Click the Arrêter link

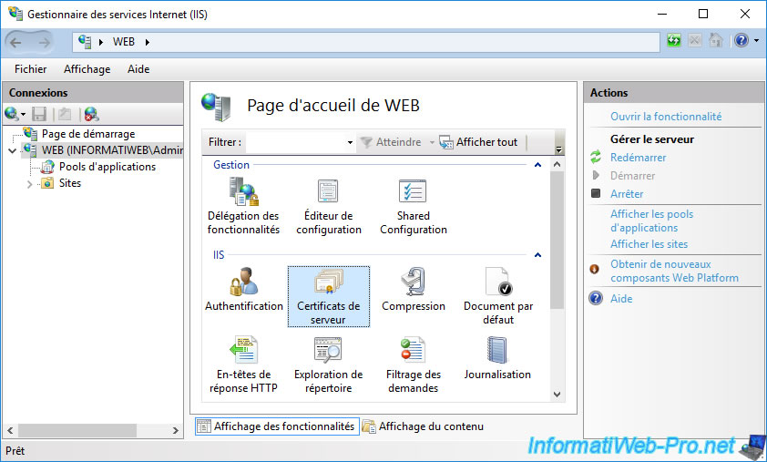[x=627, y=194]
